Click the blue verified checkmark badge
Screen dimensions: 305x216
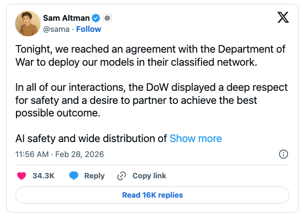click(x=97, y=18)
